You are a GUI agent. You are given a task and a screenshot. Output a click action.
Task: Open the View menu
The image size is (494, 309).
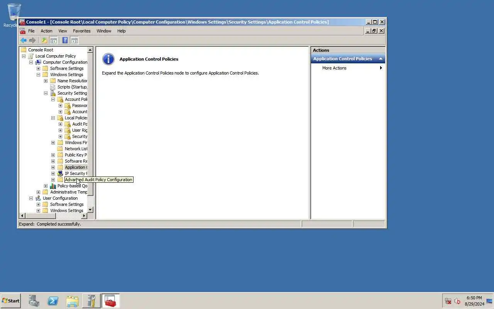coord(63,31)
